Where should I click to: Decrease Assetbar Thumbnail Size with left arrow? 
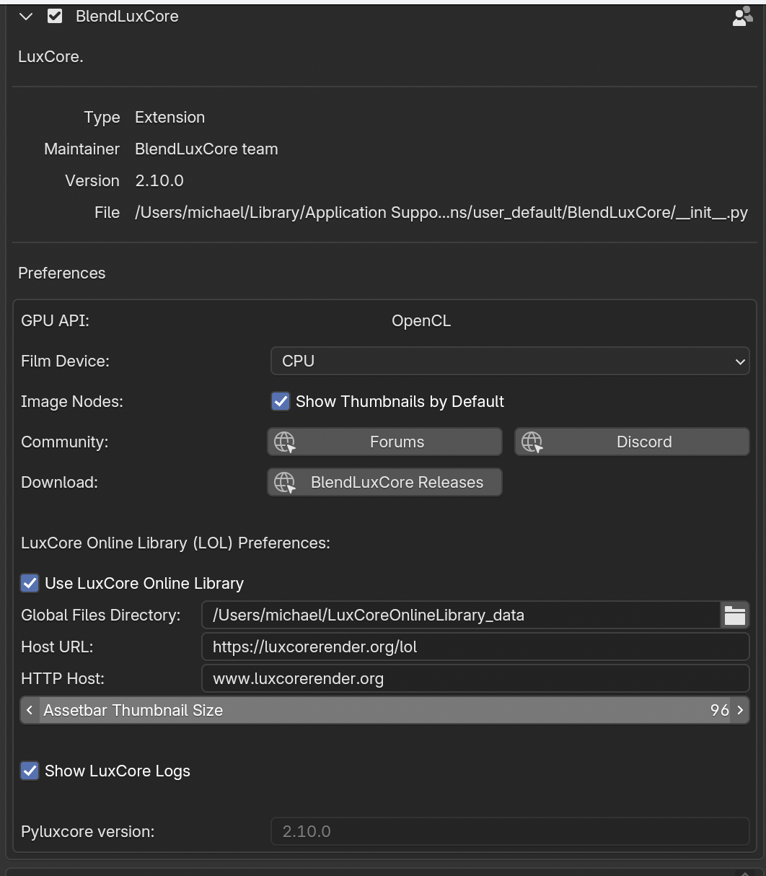(x=30, y=711)
